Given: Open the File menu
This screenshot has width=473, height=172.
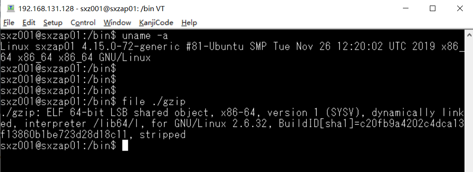Looking at the screenshot, I should [9, 23].
